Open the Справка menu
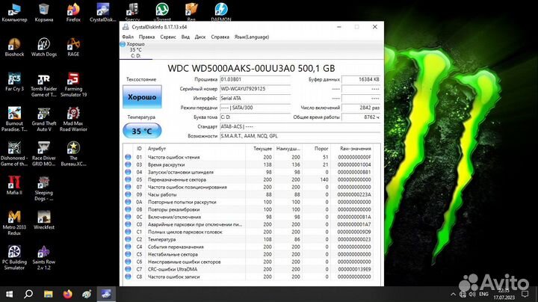 click(220, 36)
